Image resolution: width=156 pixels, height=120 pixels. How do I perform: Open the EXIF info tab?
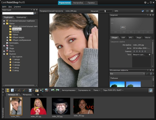tap(123, 38)
